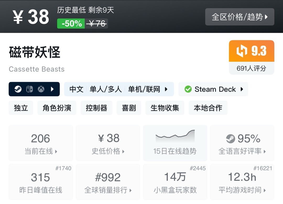Expand the platforms list arrow

52,89
